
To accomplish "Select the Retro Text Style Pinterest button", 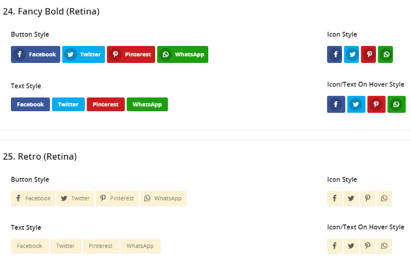I will (x=101, y=246).
